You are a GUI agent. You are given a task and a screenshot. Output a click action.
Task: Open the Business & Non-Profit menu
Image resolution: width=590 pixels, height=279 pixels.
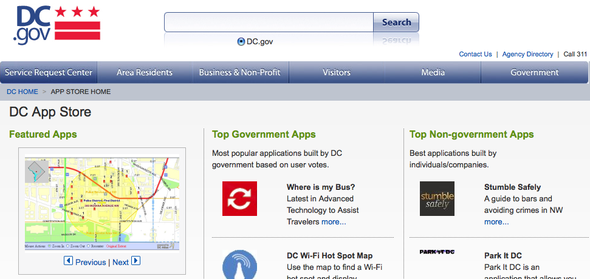[239, 72]
